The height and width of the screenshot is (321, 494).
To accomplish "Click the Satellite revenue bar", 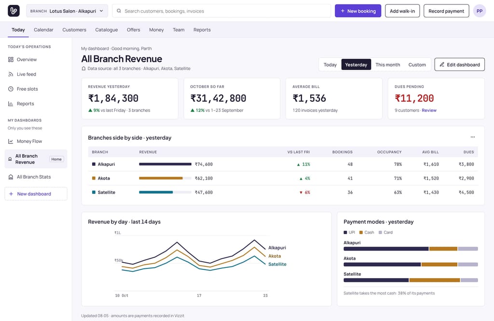I will click(x=165, y=192).
